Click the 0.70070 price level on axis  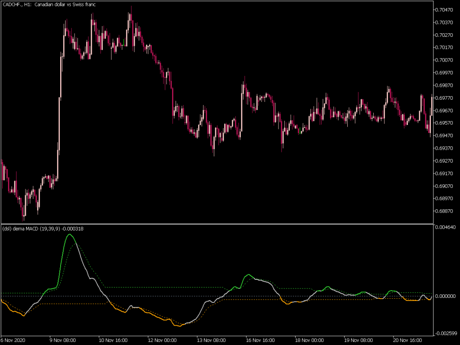446,60
